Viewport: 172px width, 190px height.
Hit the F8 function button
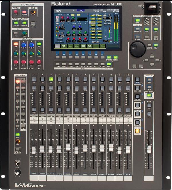coord(102,57)
